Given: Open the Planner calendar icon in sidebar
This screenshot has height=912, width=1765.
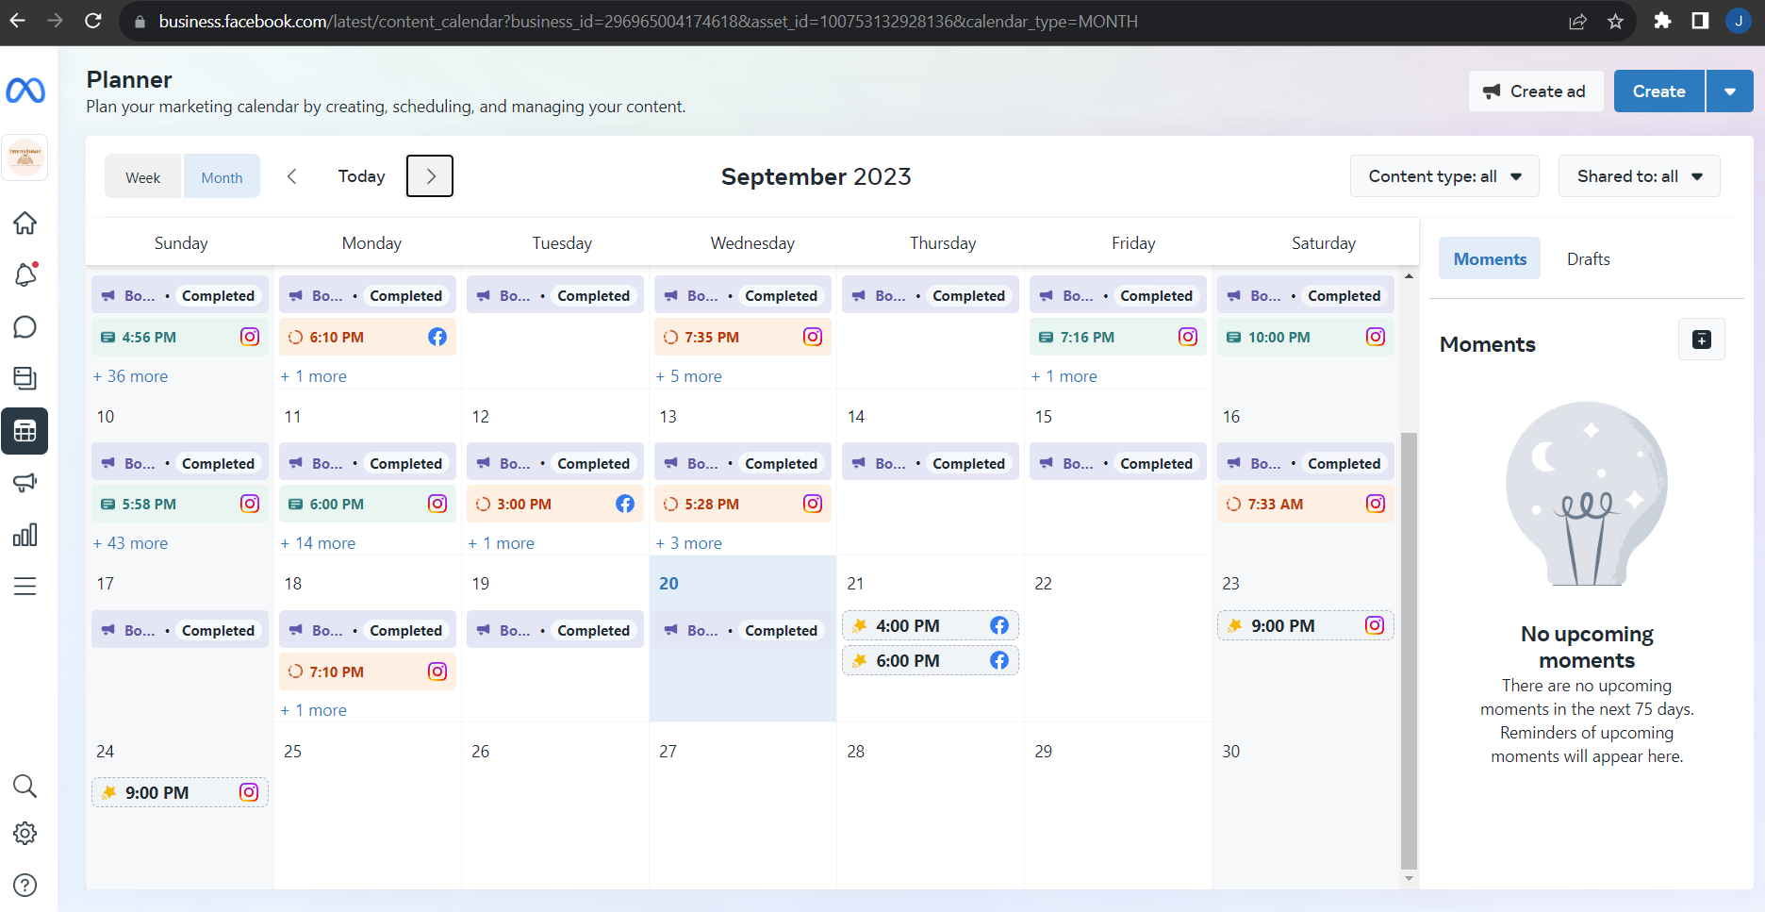Looking at the screenshot, I should (25, 431).
